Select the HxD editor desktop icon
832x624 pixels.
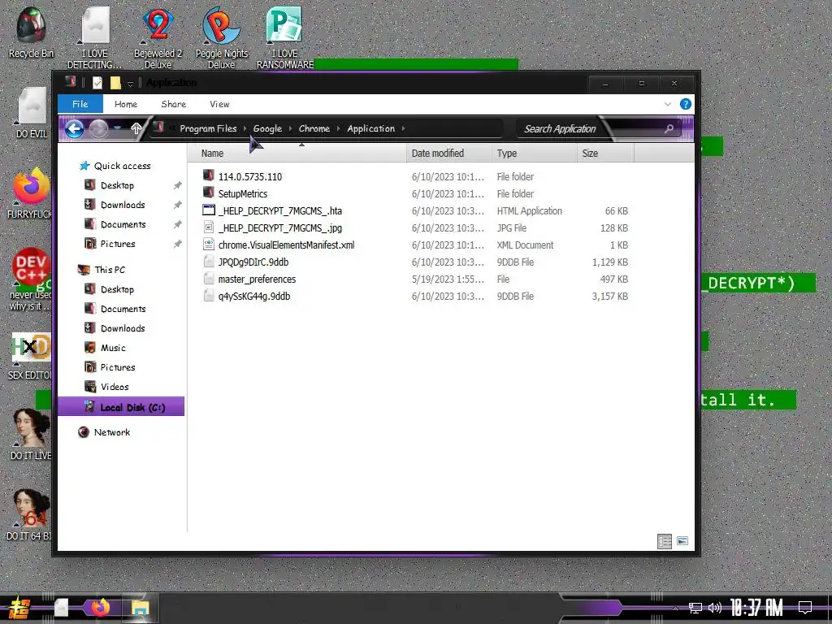[32, 356]
